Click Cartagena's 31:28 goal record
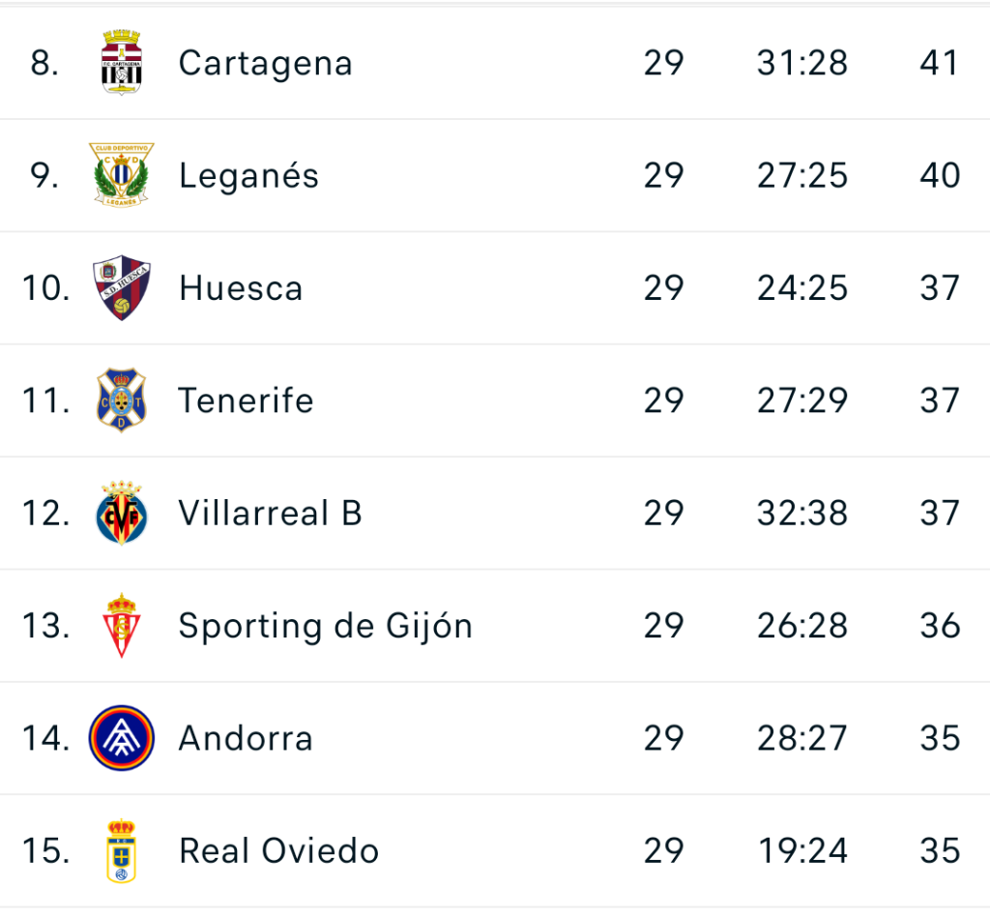This screenshot has height=918, width=990. click(x=801, y=63)
